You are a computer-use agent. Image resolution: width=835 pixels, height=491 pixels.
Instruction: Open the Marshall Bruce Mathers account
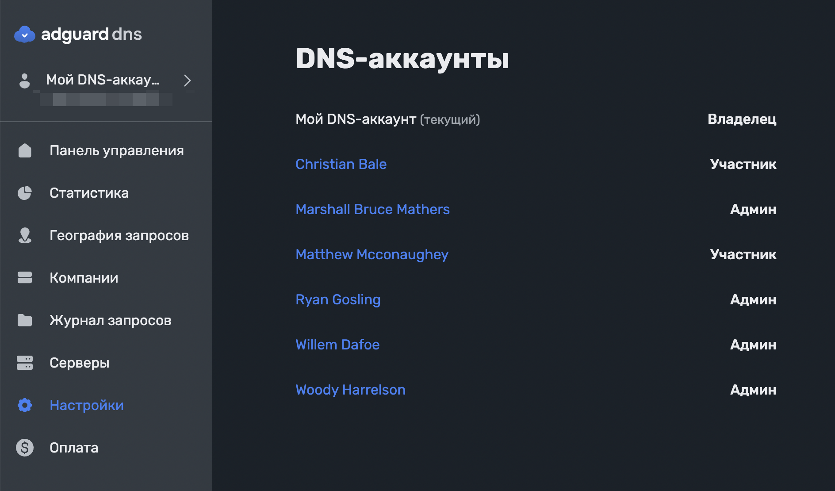click(x=372, y=209)
